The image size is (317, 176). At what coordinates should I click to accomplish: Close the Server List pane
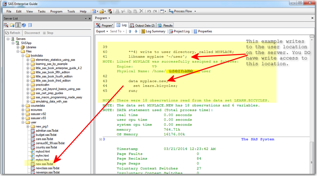90,18
